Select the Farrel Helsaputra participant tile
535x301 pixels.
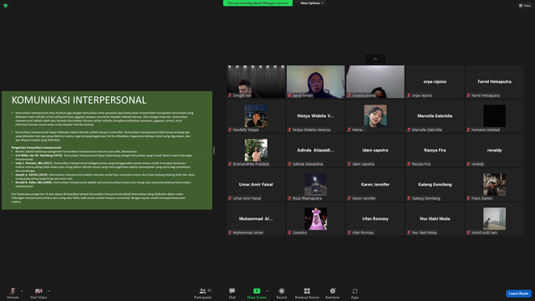coord(494,82)
